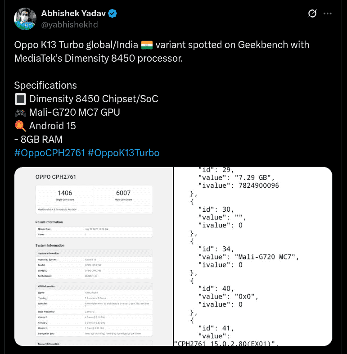The image size is (347, 354).
Task: Click the "- 8GB RAM" line of text
Action: 38,140
